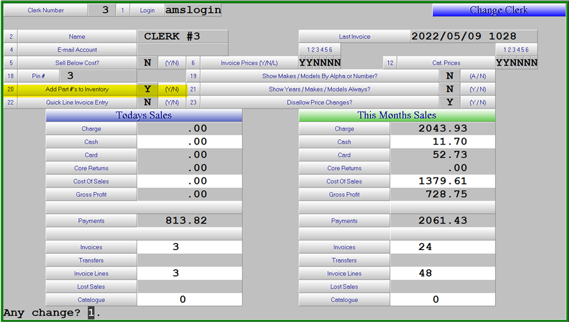Click Catalogue label under Todays Sales

click(91, 299)
